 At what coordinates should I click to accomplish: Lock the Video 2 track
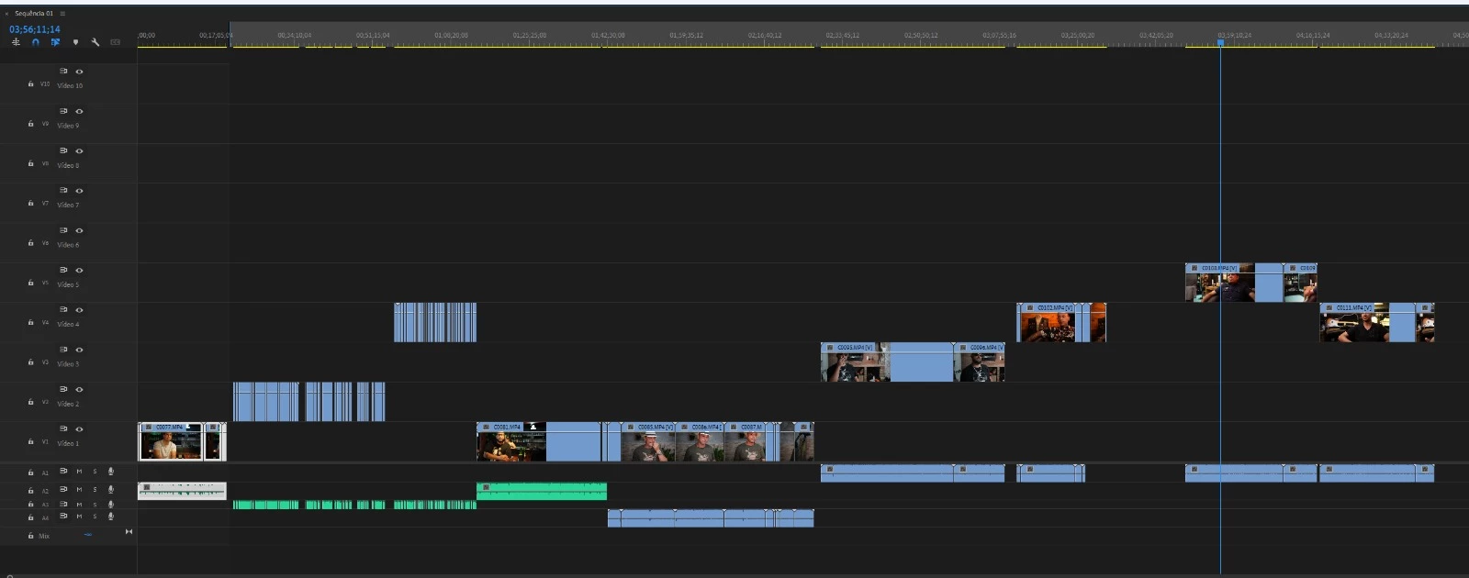(30, 402)
